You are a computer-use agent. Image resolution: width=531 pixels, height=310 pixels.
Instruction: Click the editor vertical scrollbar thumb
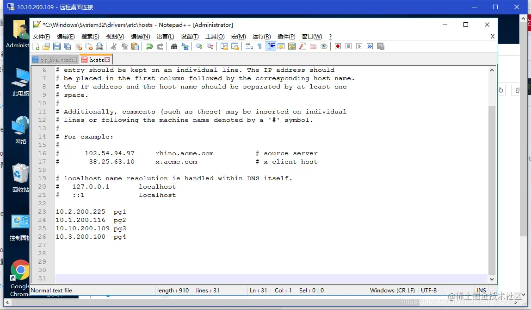(492, 190)
